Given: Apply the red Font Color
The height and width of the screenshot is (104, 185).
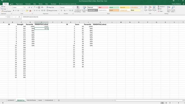Looking at the screenshot, I should point(30,11).
